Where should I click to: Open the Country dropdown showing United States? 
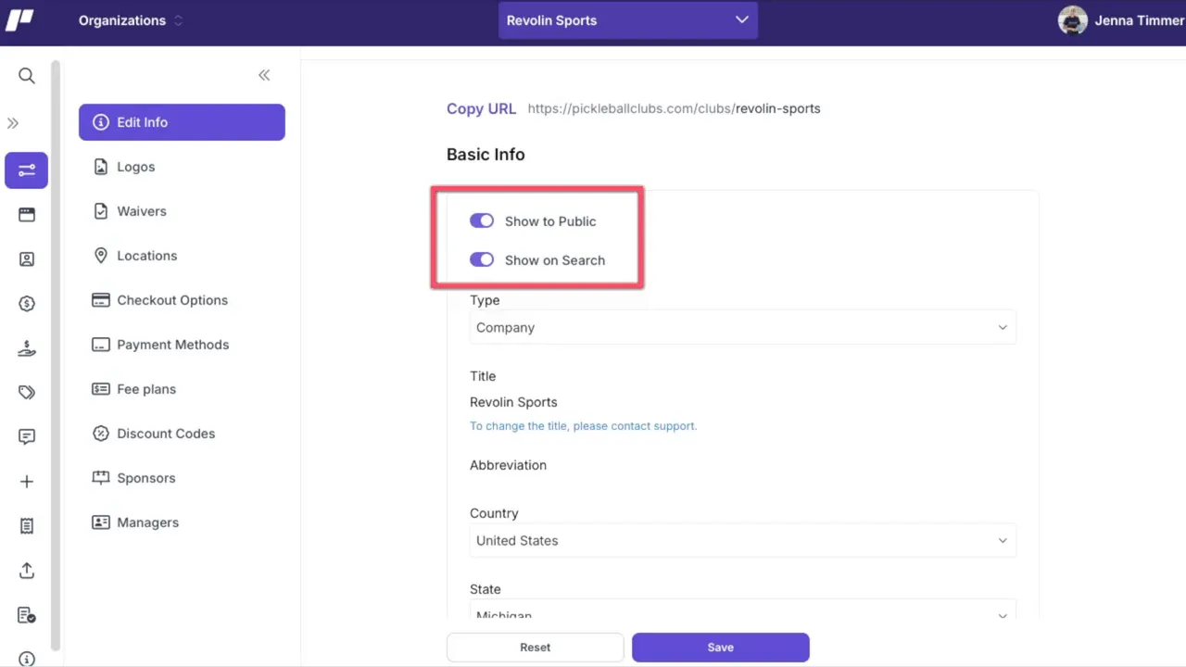tap(742, 541)
